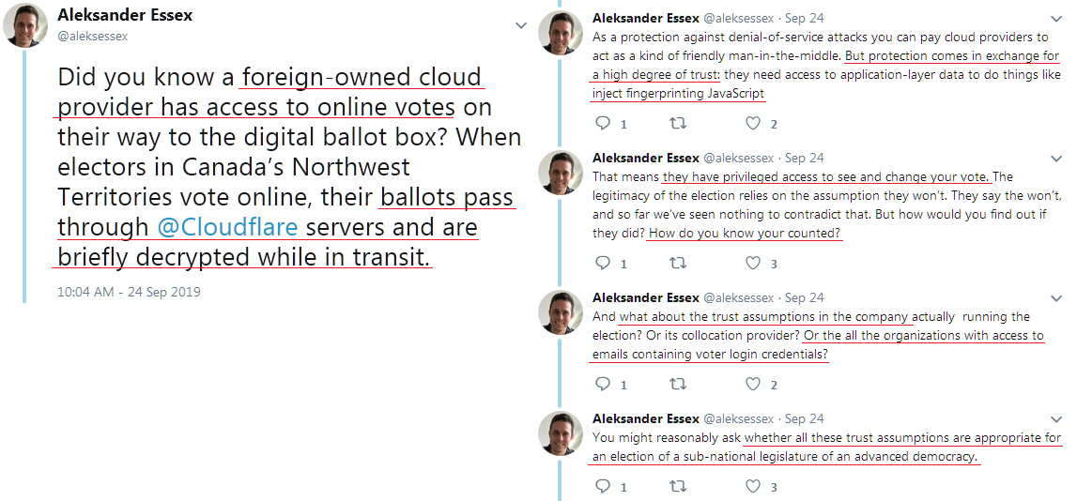This screenshot has height=501, width=1077.
Task: Open the main tweet's chevron menu
Action: coord(521,25)
